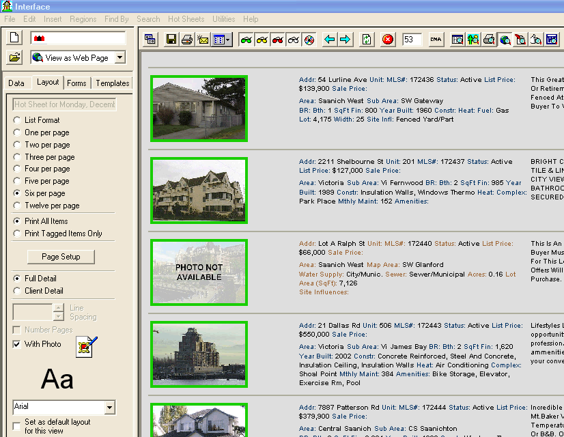Click the overlapping windows toolbar icon
Viewport: 564px width, 437px height.
(x=150, y=40)
